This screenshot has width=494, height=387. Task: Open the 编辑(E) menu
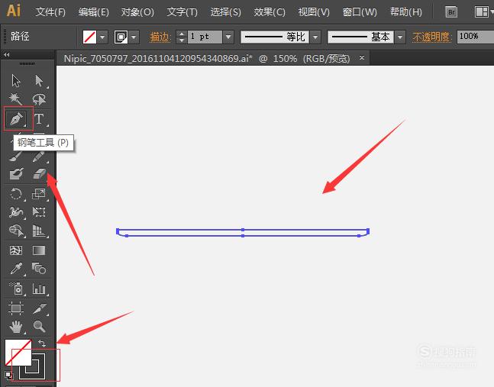(x=94, y=12)
